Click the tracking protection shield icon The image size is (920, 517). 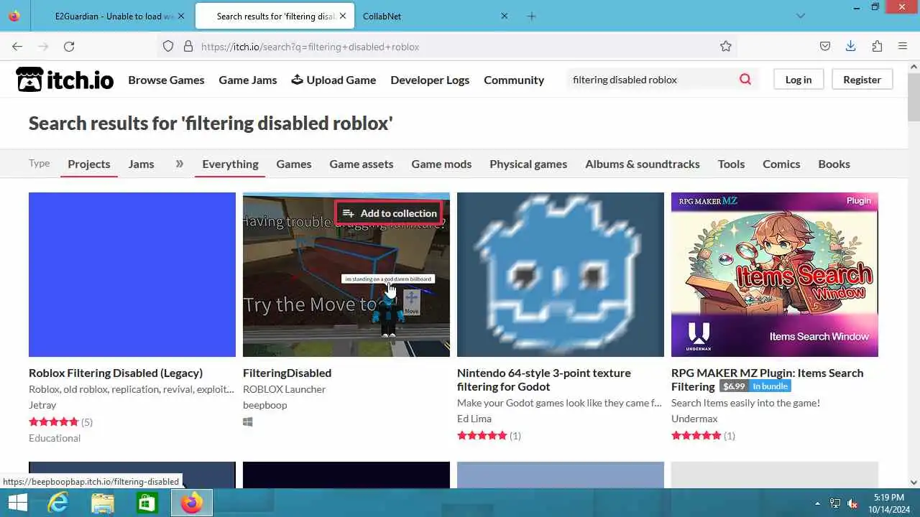(168, 47)
